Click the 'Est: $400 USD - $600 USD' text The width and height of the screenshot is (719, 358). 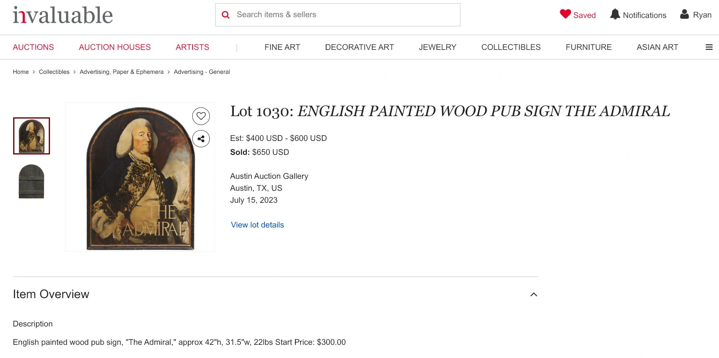pos(278,138)
